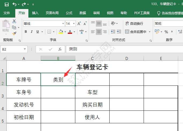Switch to the 帮助 ribbon tab
Viewport: 183px width, 131px height.
tap(124, 13)
